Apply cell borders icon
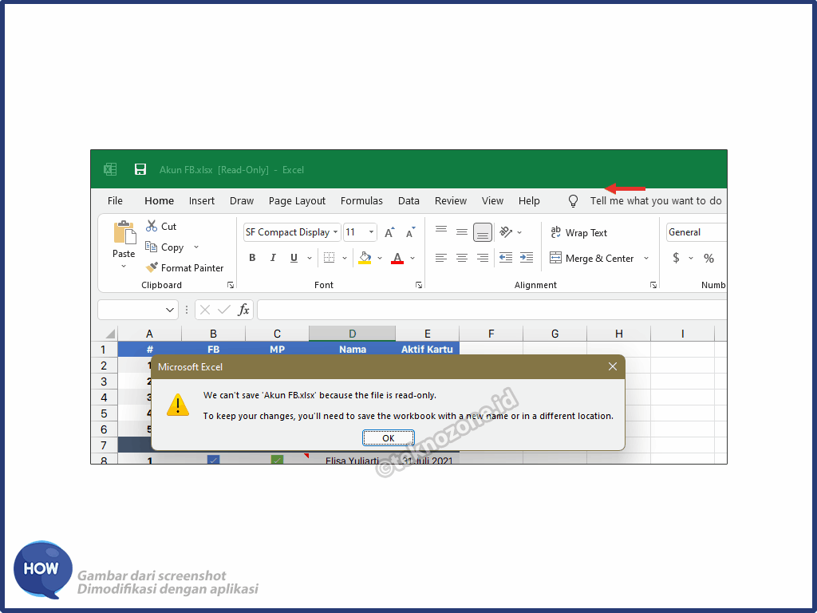 point(329,258)
